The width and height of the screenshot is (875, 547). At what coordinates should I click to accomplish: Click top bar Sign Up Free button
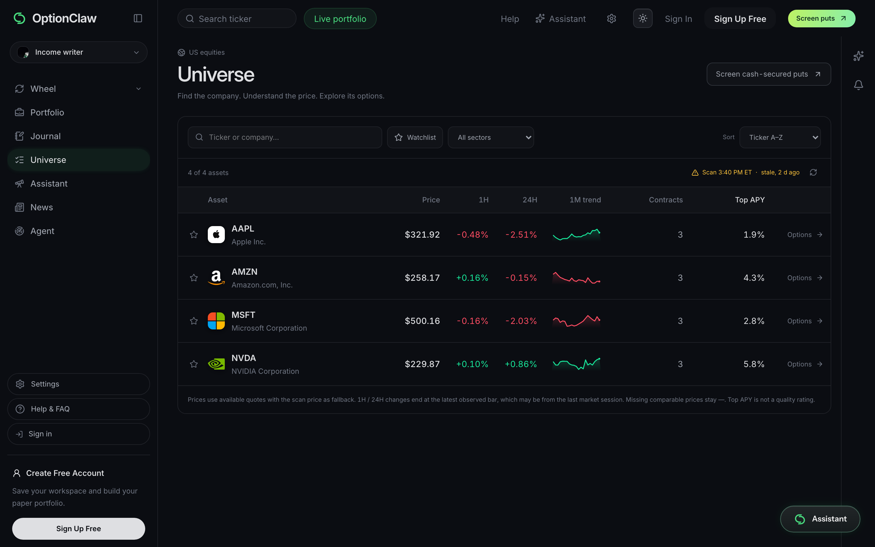pyautogui.click(x=740, y=19)
